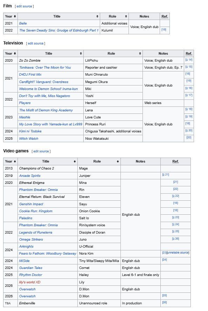This screenshot has width=208, height=311.
Task: Open the Genshin Impact link
Action: pyautogui.click(x=31, y=204)
